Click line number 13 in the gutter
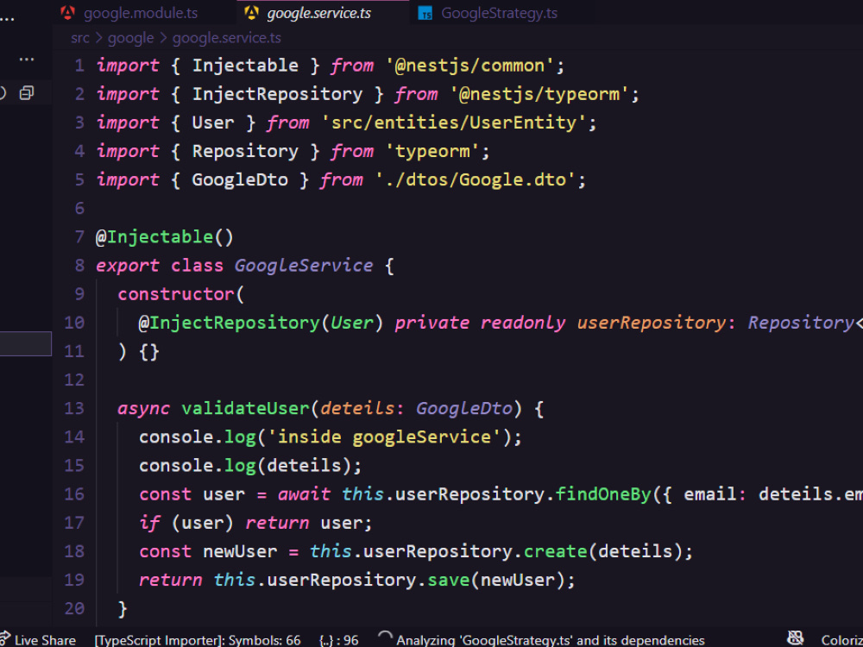The width and height of the screenshot is (863, 647). coord(74,409)
